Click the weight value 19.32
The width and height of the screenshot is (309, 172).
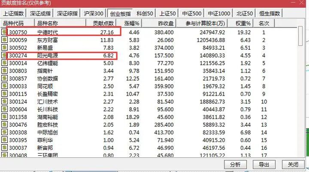[x=244, y=32]
